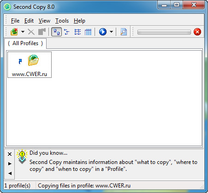
Task: Expand the Run profile dropdown arrow
Action: pyautogui.click(x=111, y=32)
